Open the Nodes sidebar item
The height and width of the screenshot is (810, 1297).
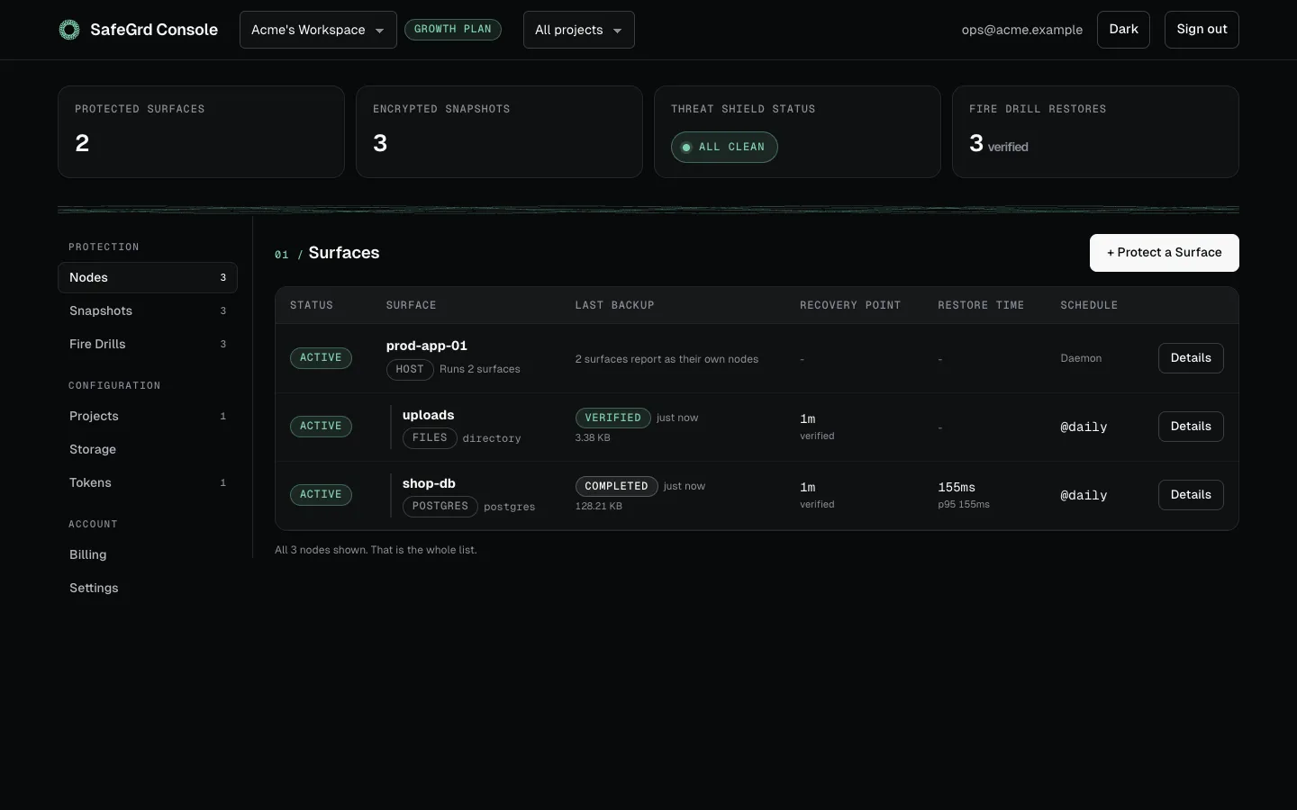pyautogui.click(x=148, y=277)
